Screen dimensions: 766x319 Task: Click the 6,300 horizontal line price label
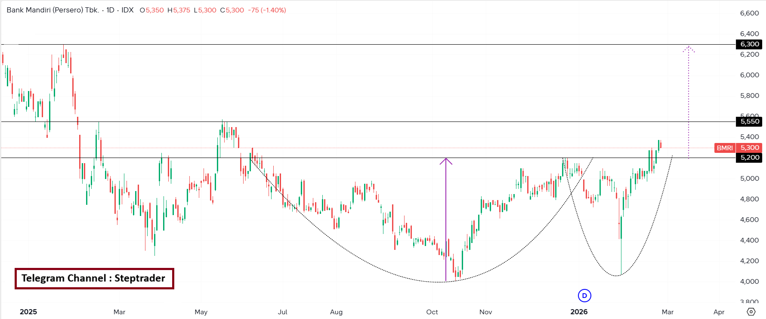pos(749,44)
